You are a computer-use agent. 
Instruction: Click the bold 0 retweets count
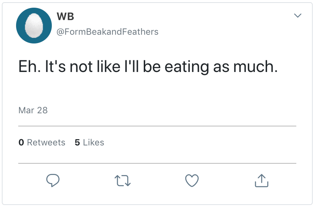coord(21,142)
